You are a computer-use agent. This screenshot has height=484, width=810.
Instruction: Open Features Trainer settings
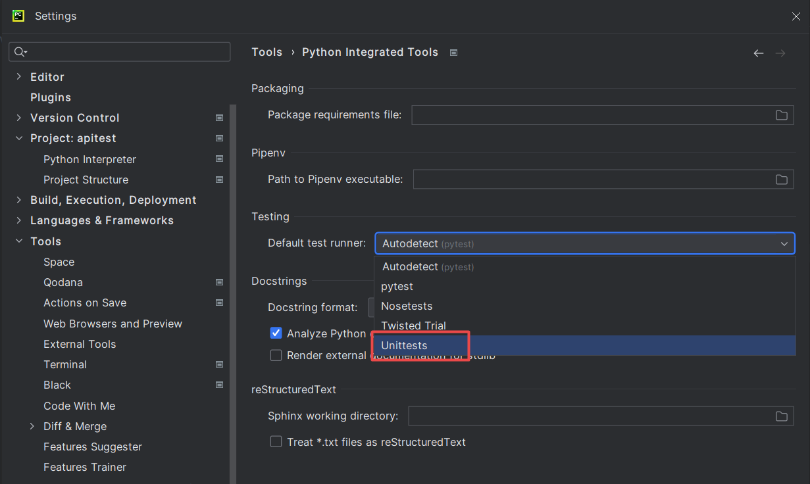pos(85,467)
